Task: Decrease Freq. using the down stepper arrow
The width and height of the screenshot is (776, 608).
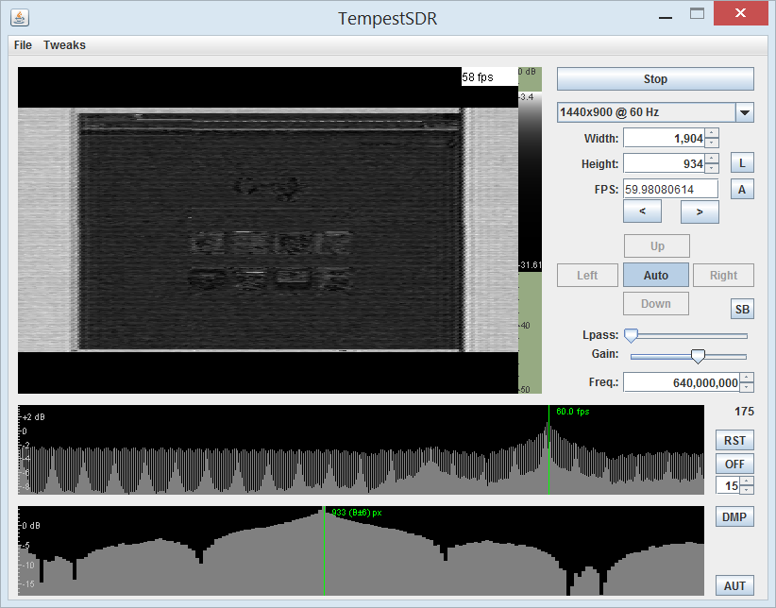Action: tap(747, 387)
